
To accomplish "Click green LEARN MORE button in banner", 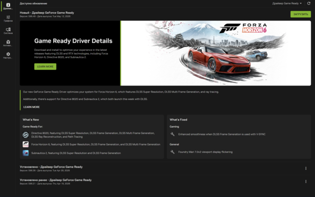I will tap(45, 67).
